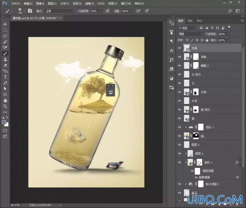Select the Ellipse shape tool
This screenshot has height=208, width=246.
[x=5, y=95]
